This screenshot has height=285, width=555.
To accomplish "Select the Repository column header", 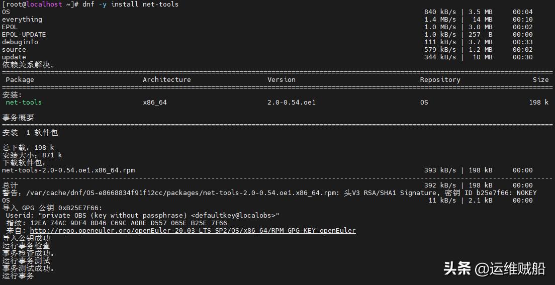I will pos(440,79).
